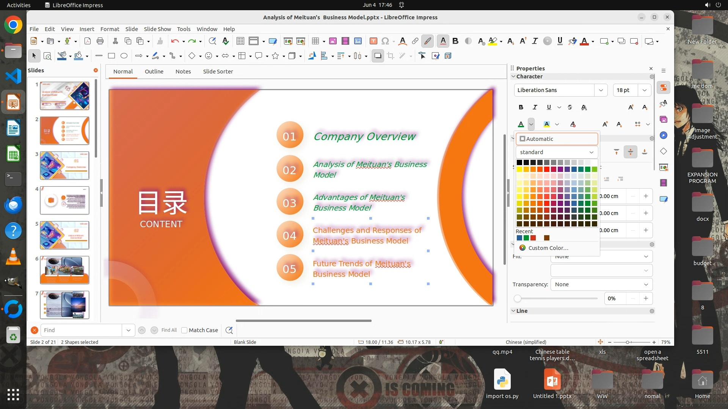Toggle Italic in the Properties sidebar
The height and width of the screenshot is (409, 728).
535,108
